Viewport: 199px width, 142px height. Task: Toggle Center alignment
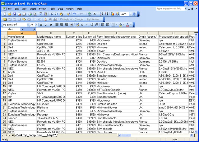tap(62, 25)
